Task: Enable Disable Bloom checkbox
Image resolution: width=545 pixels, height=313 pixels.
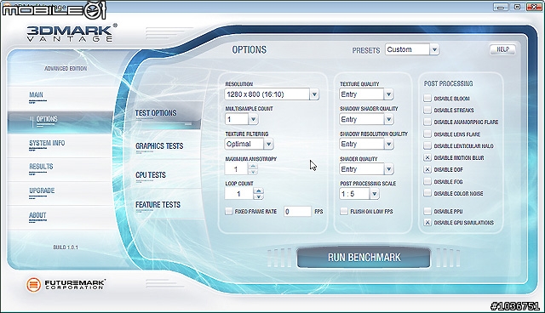Action: pos(427,98)
